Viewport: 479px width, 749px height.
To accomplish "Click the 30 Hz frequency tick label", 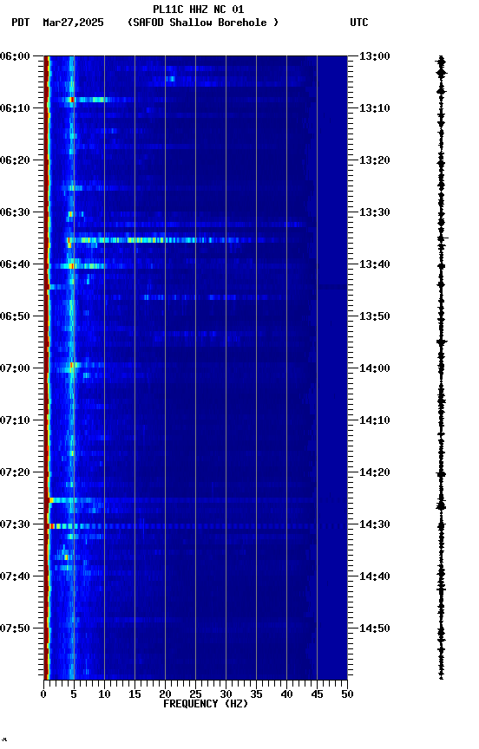I will point(226,694).
